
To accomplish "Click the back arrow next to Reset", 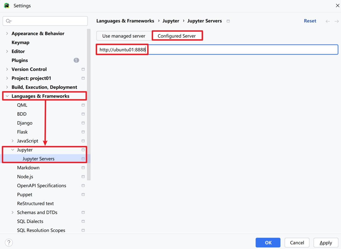I will (x=328, y=21).
